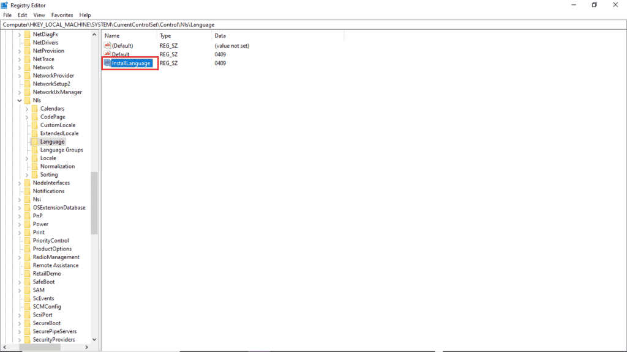Click the Default value's ab icon
Image resolution: width=627 pixels, height=352 pixels.
click(107, 54)
